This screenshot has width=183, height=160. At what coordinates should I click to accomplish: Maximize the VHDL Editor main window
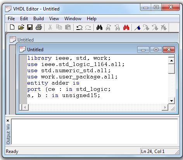(x=156, y=7)
